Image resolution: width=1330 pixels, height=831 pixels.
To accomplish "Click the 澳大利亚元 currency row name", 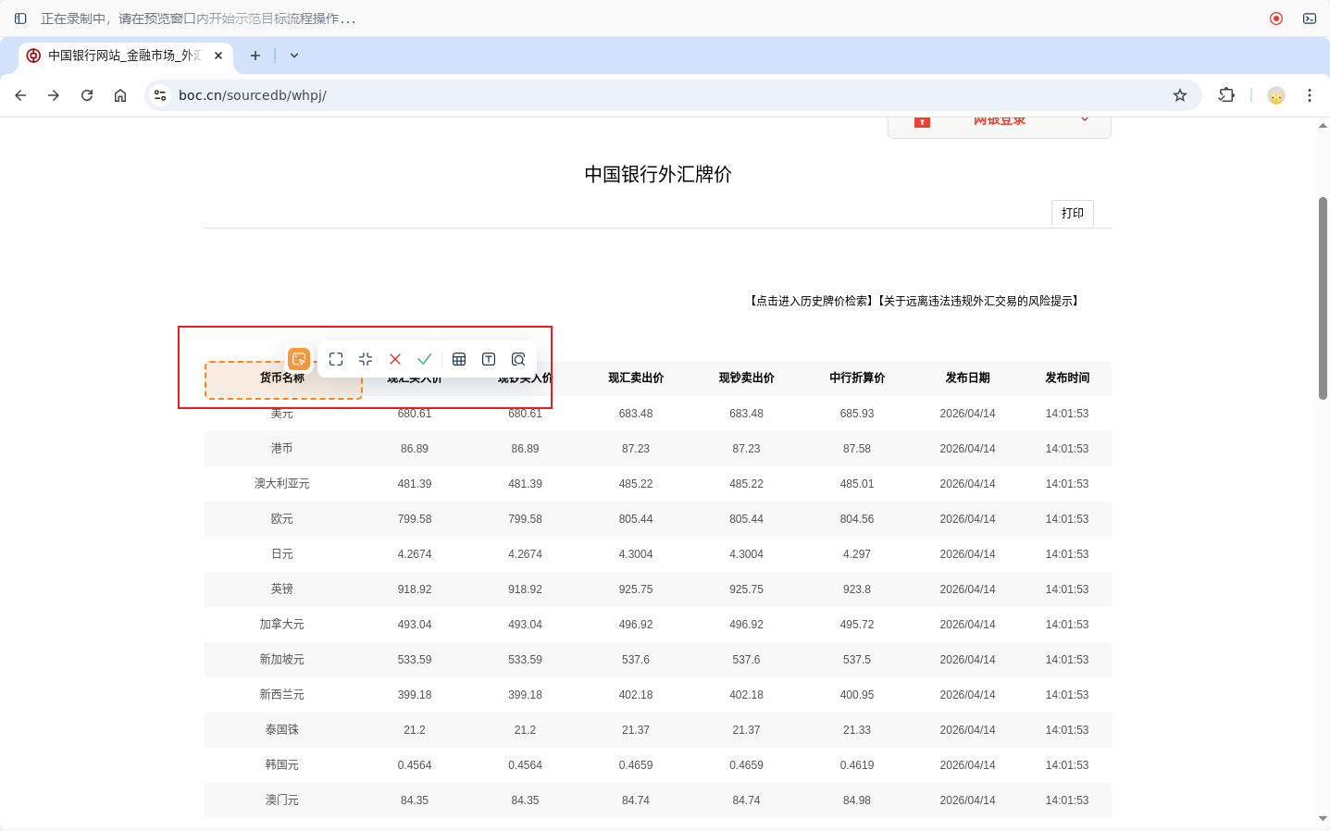I will point(282,484).
